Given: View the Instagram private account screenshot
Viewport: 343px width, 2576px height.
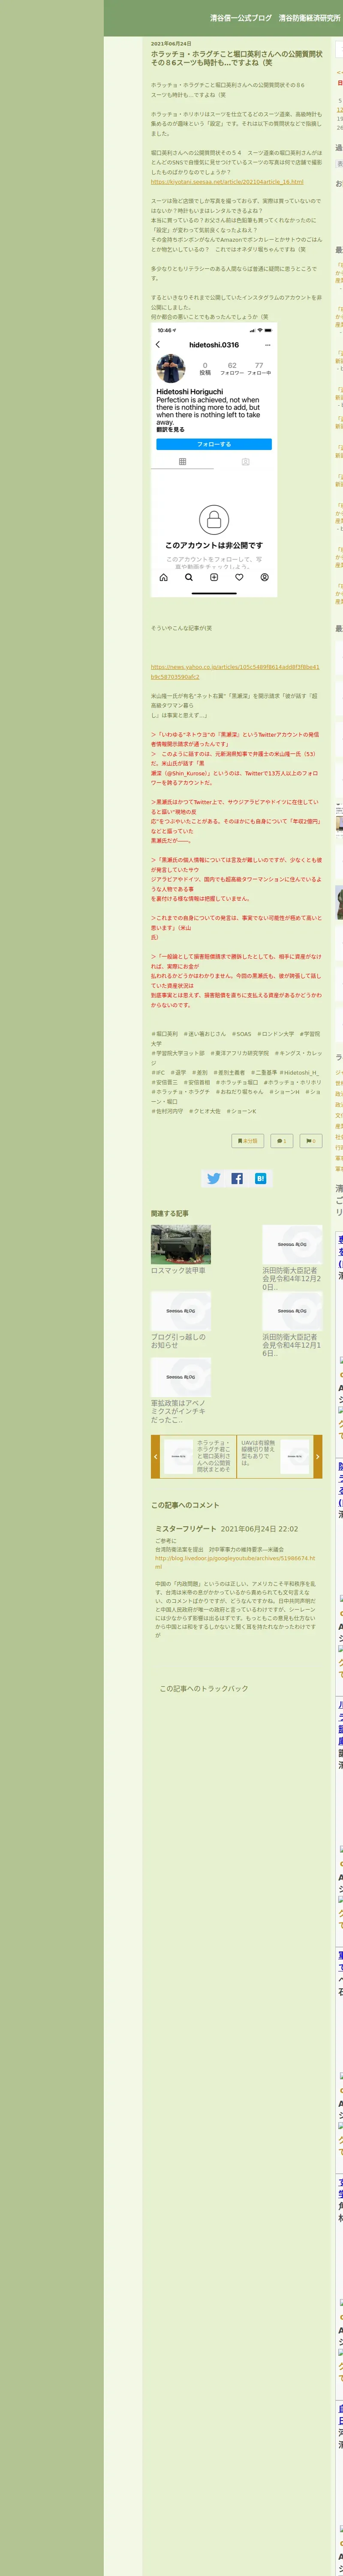Looking at the screenshot, I should point(214,460).
